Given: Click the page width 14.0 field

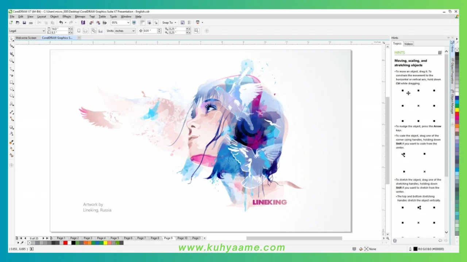Looking at the screenshot, I should [x=59, y=29].
